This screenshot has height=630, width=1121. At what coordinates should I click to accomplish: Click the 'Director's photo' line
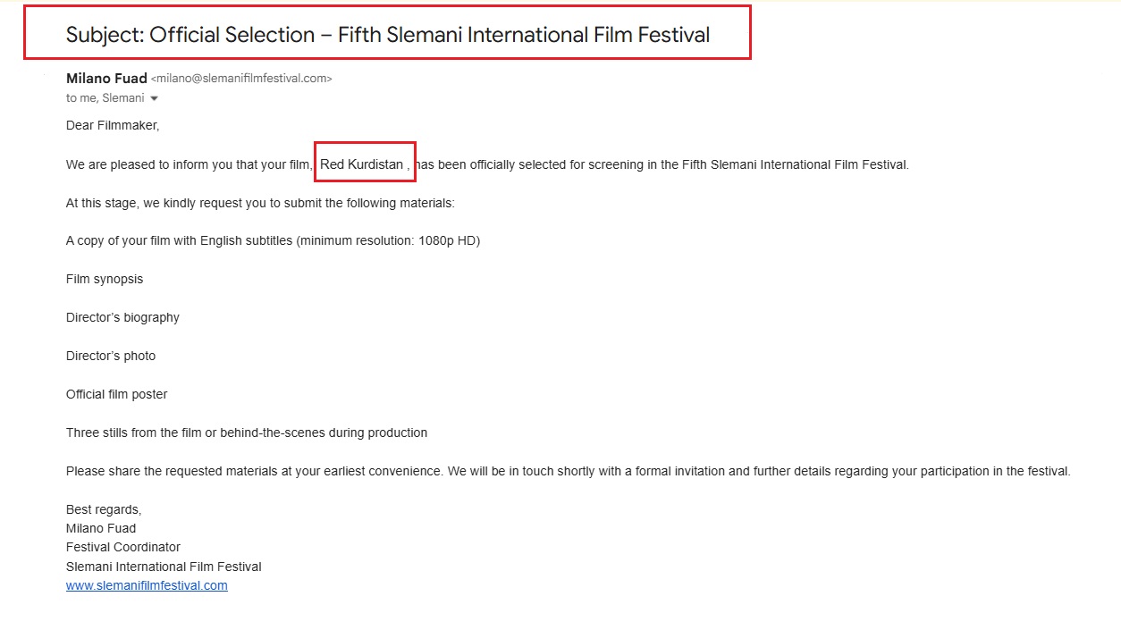(111, 356)
